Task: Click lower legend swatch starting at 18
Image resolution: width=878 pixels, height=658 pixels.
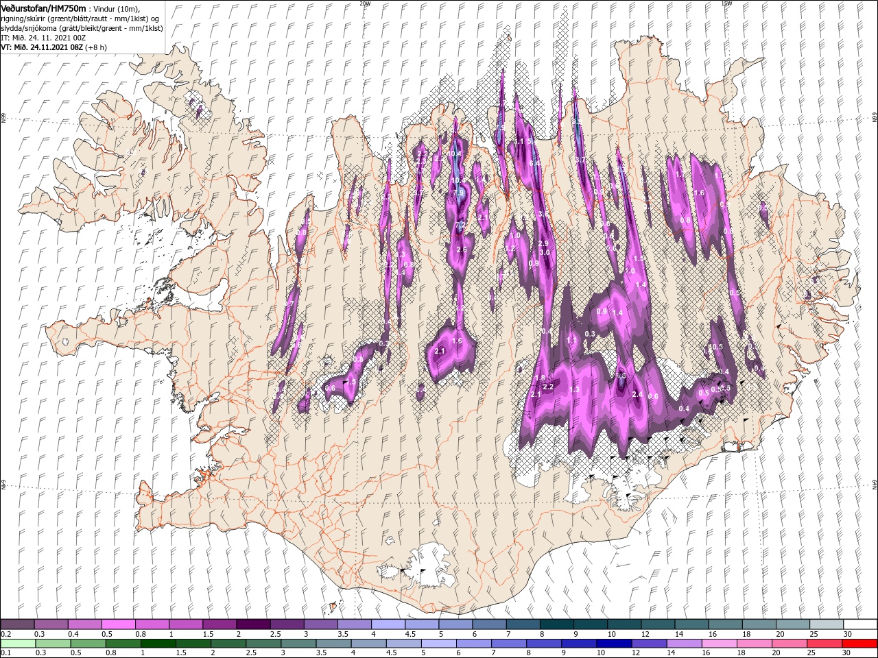Action: [x=753, y=644]
